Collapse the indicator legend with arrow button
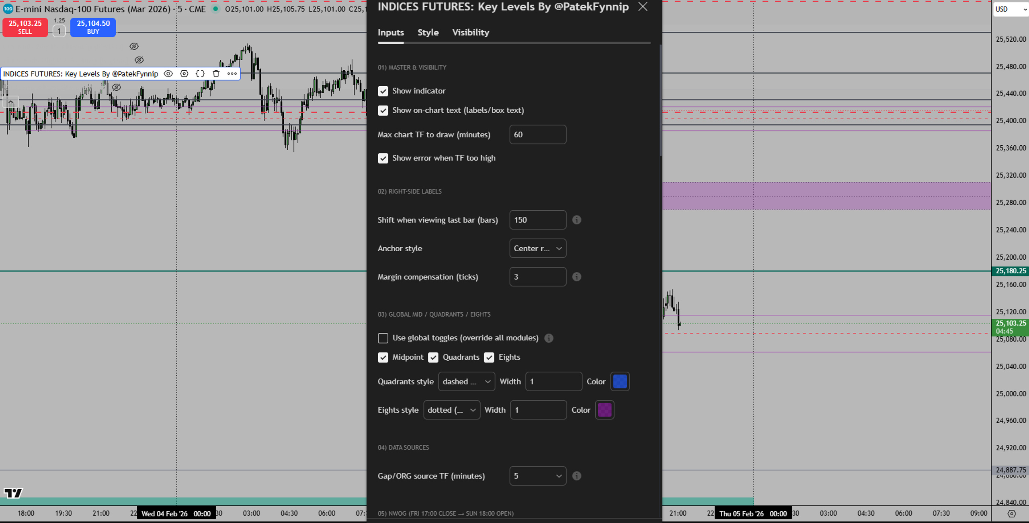Screen dimensions: 1029x523 [x=10, y=102]
